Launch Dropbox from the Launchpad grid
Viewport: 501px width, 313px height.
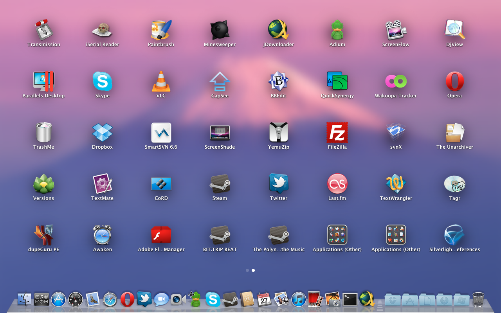point(103,133)
